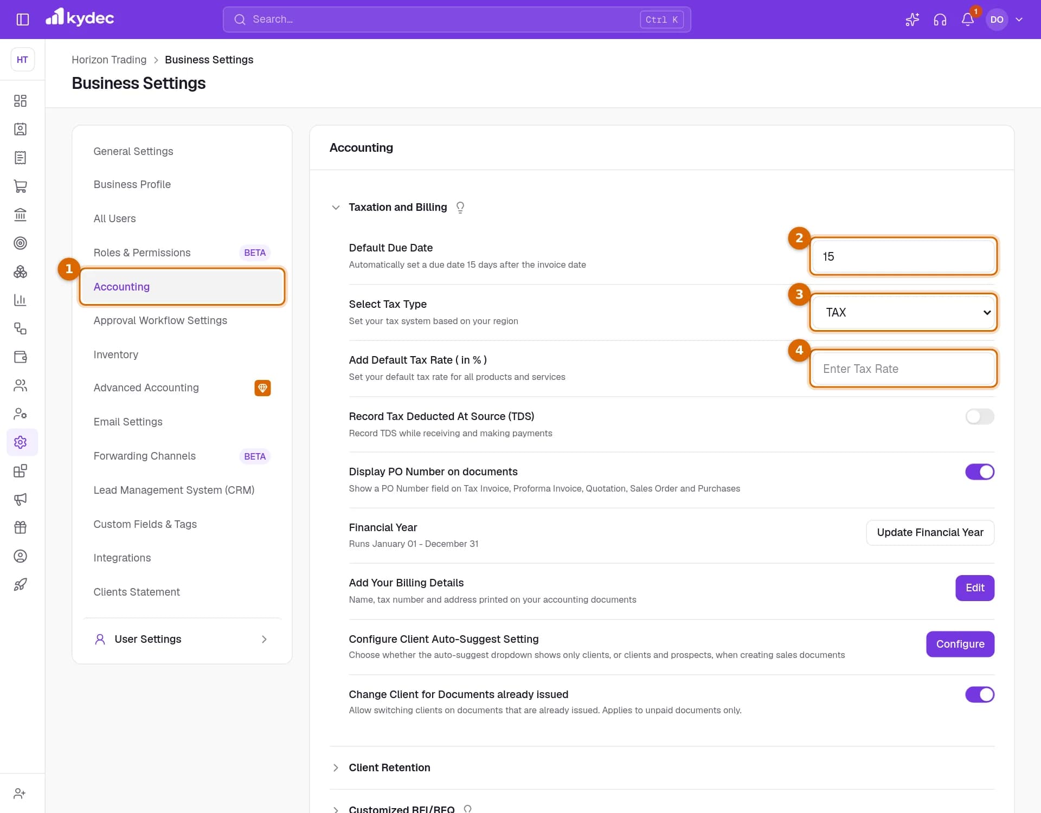
Task: Click the Search bar
Action: 457,20
